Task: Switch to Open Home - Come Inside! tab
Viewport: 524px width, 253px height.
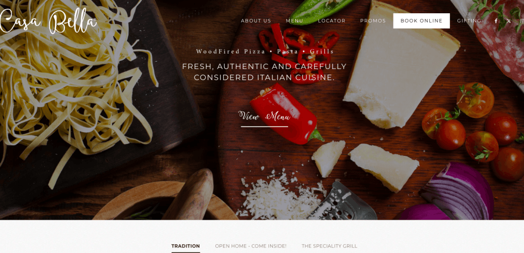Action: [x=251, y=246]
